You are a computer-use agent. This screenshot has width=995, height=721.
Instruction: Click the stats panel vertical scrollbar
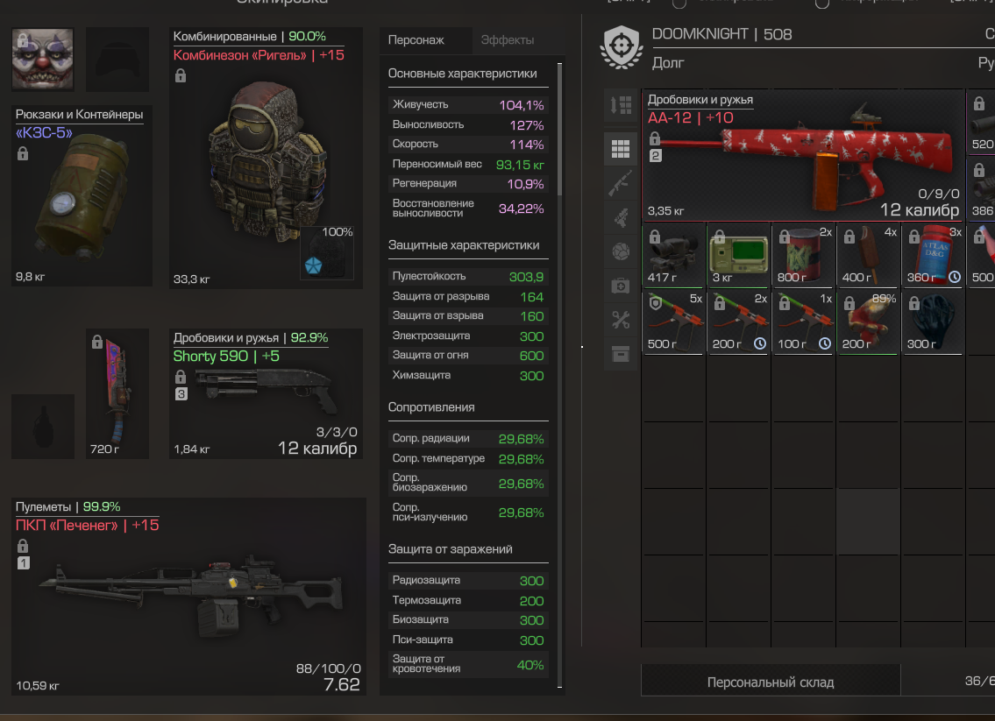click(x=559, y=130)
